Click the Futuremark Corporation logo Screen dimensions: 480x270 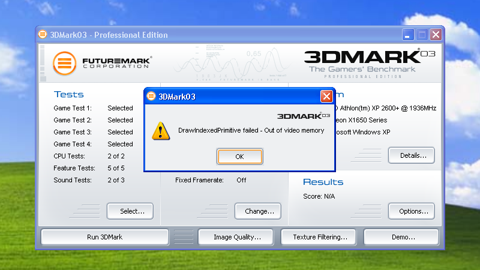tap(102, 63)
